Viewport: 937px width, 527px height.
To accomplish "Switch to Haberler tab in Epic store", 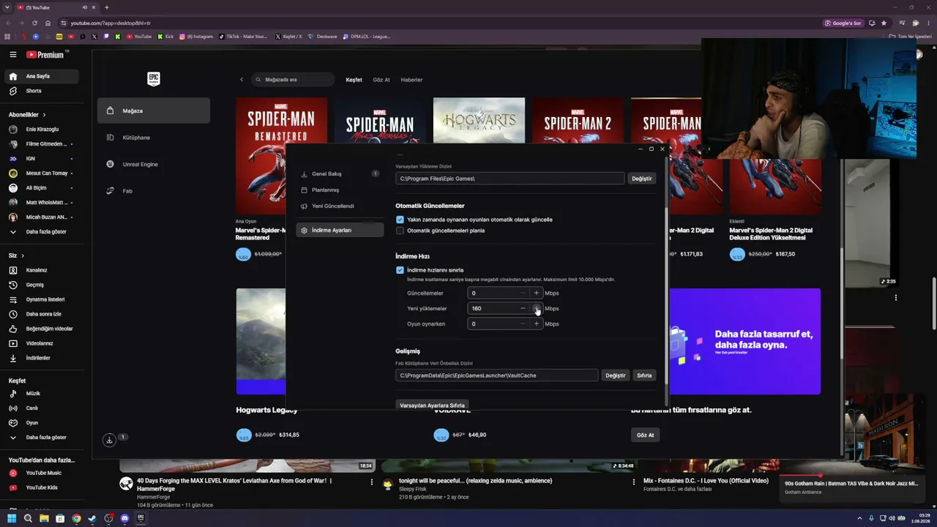I will point(411,80).
